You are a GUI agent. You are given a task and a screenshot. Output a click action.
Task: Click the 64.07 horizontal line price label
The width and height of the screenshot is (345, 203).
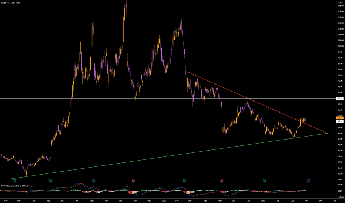[340, 99]
